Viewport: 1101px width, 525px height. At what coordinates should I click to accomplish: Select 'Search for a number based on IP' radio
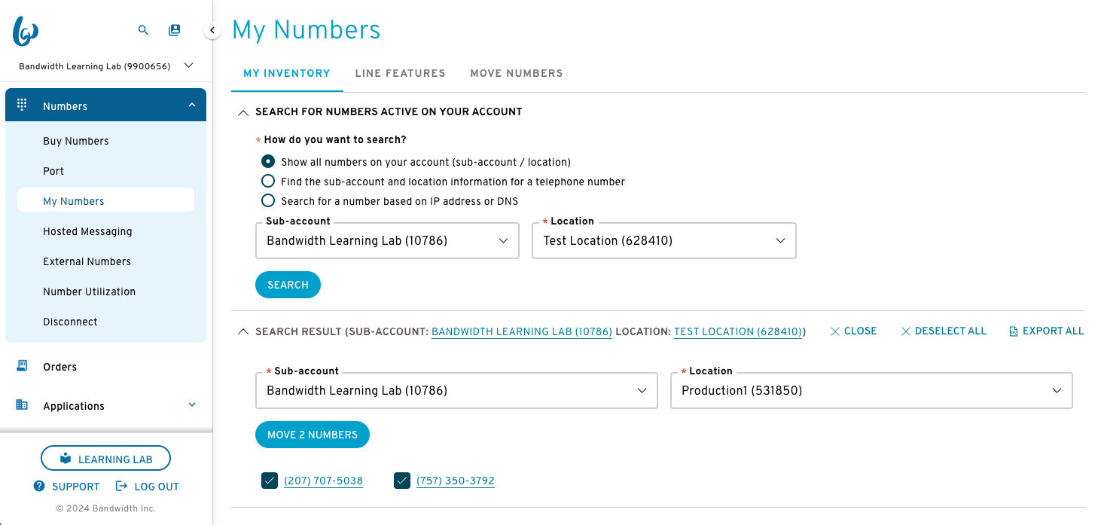(x=268, y=200)
